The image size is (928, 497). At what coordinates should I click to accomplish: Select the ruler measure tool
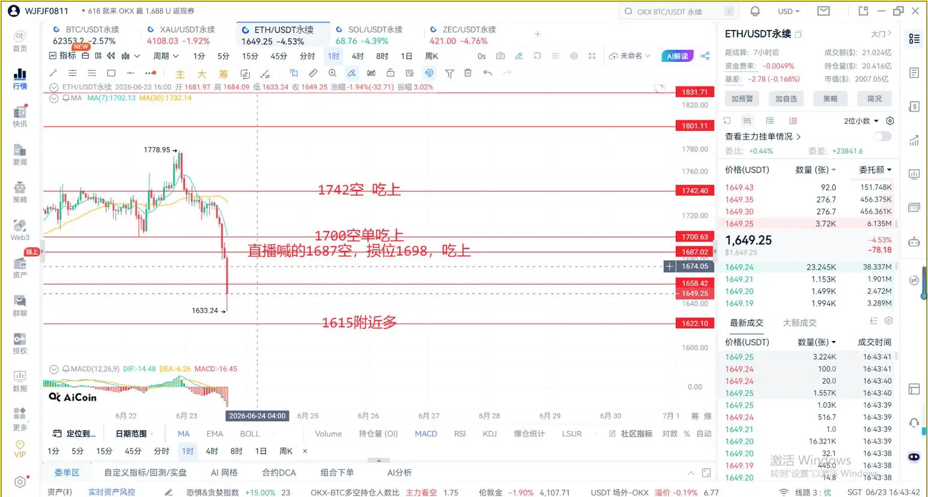pyautogui.click(x=313, y=73)
